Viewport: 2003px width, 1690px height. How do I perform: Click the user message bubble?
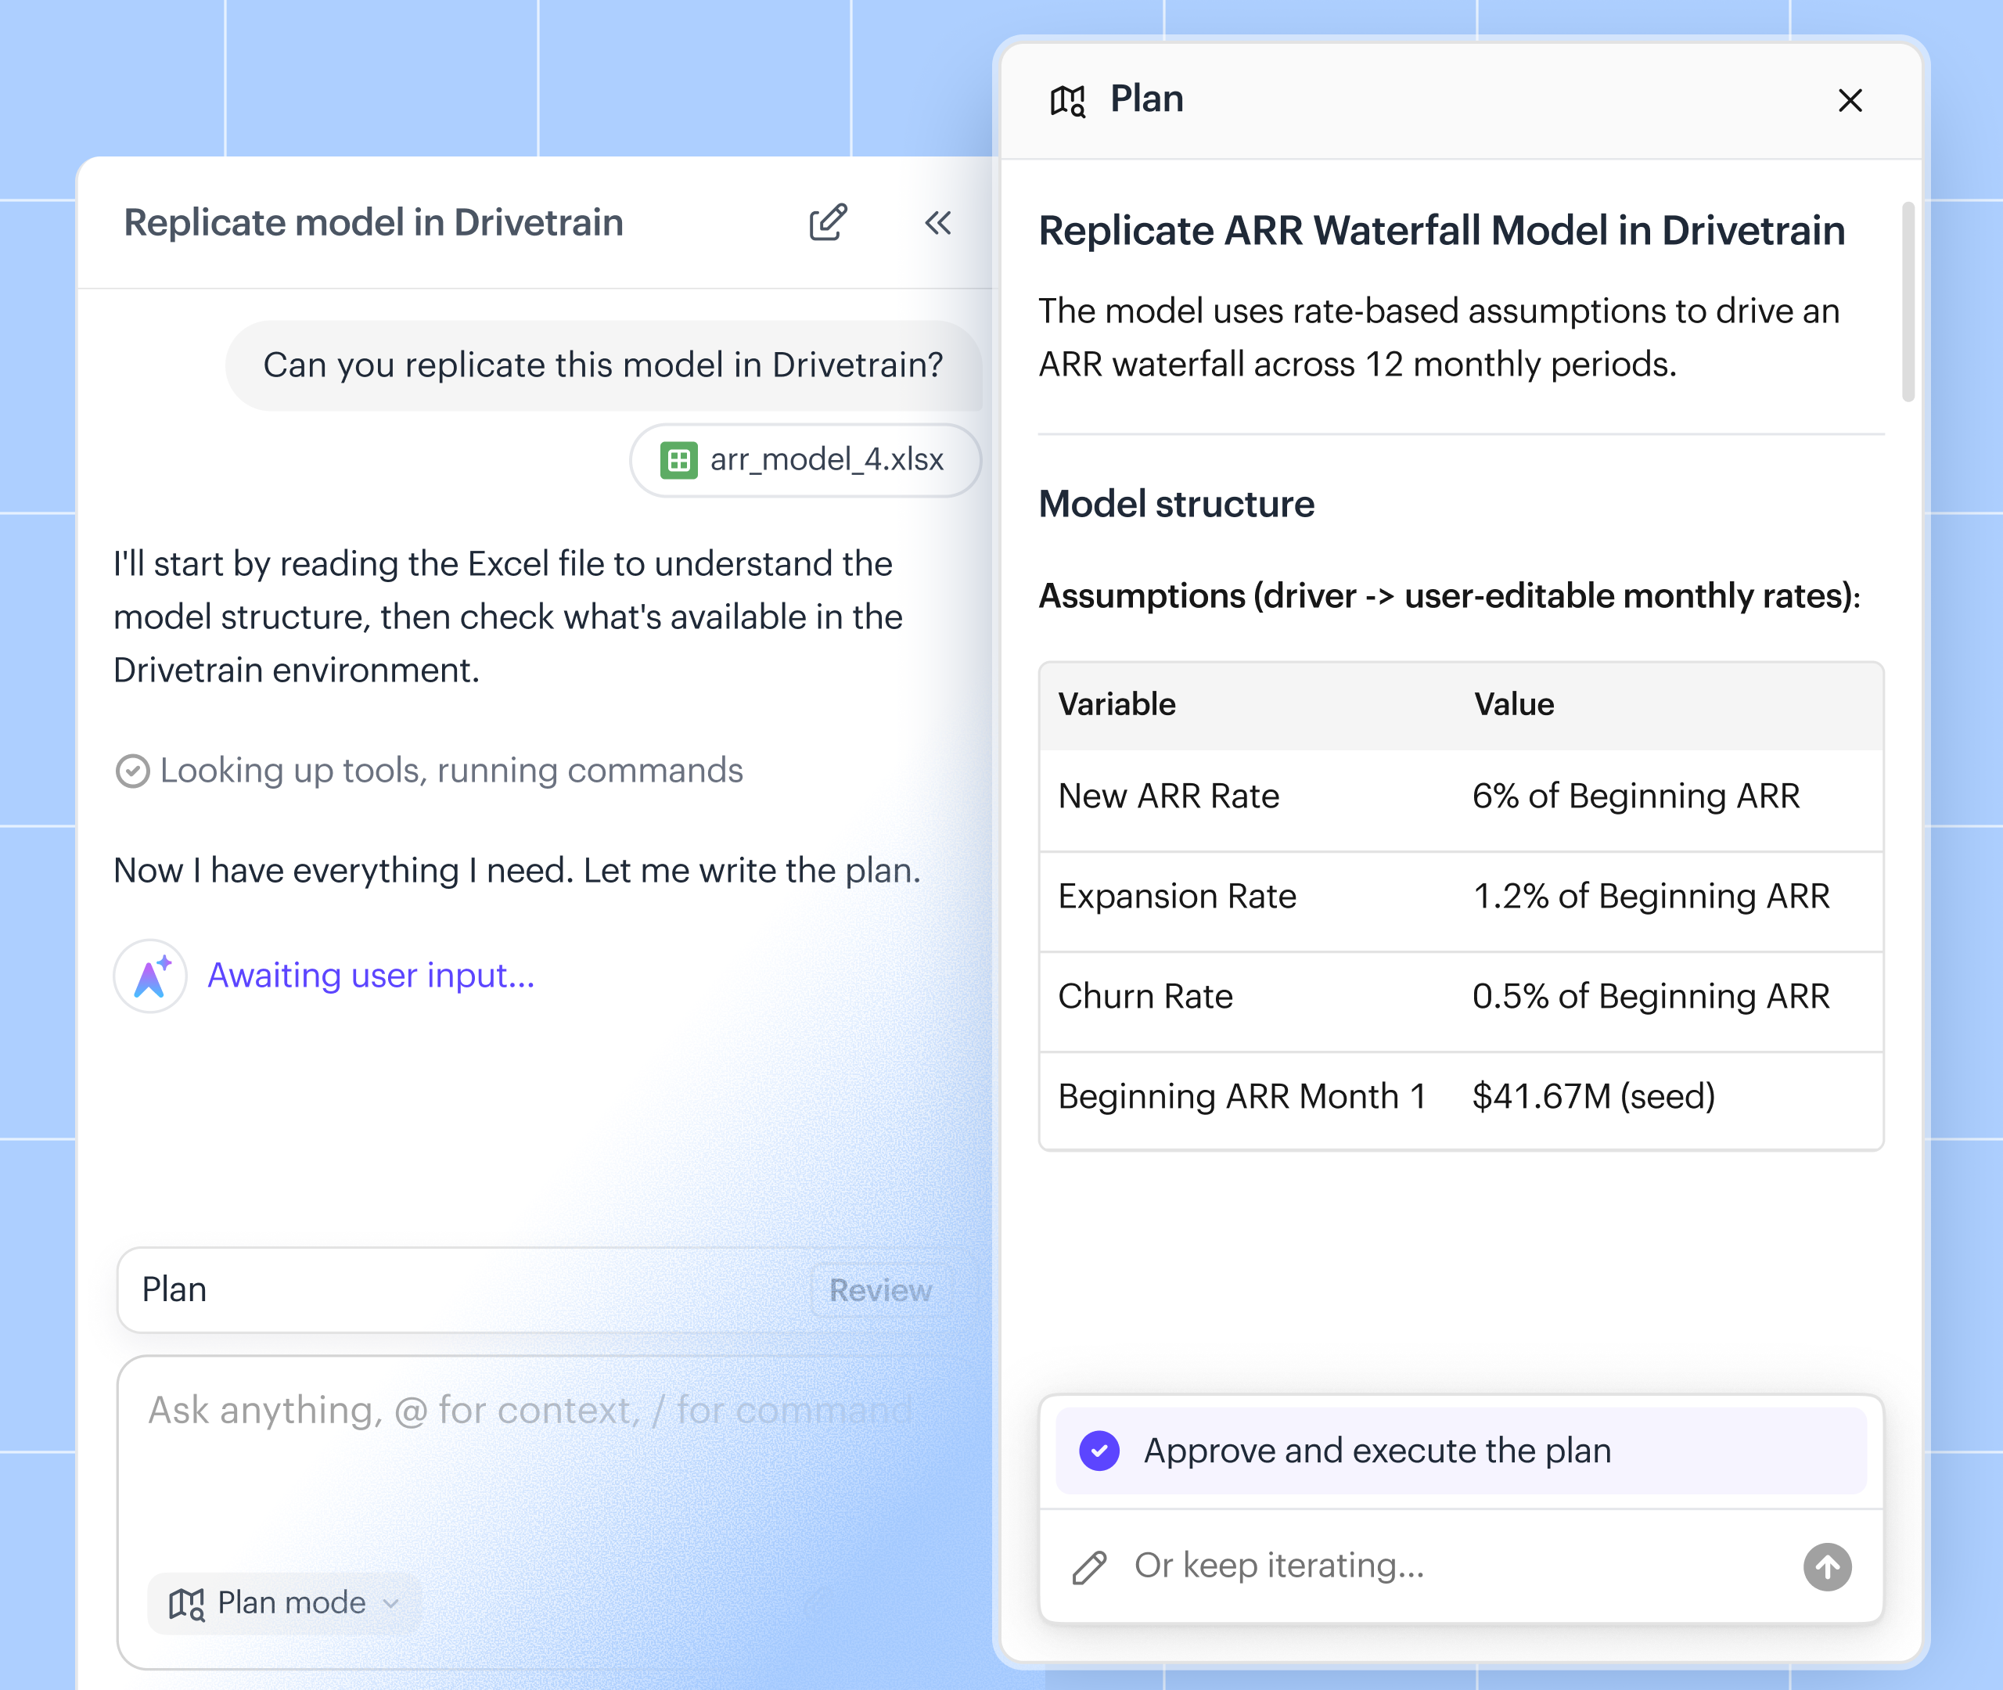click(603, 365)
